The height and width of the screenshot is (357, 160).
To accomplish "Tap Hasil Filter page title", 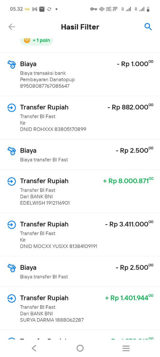I will 80,27.
